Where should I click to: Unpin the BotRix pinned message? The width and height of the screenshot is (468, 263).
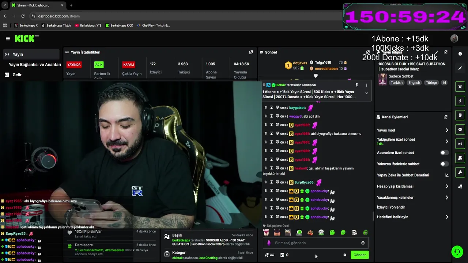tap(357, 85)
